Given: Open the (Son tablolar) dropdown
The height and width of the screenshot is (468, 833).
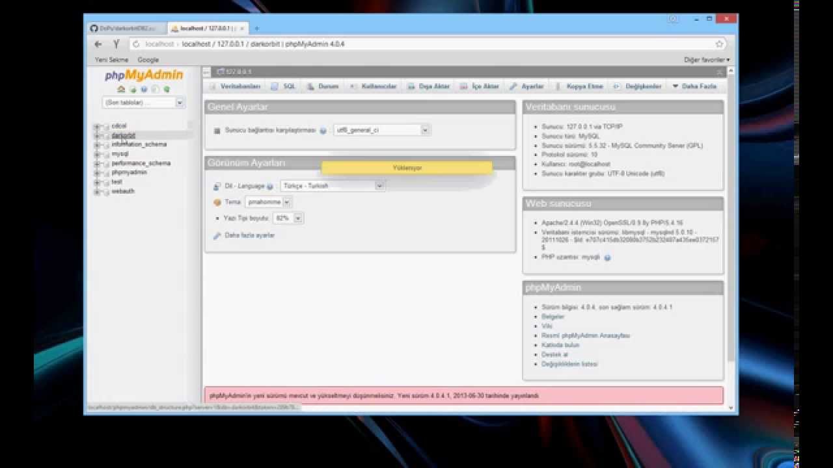Looking at the screenshot, I should pyautogui.click(x=143, y=103).
